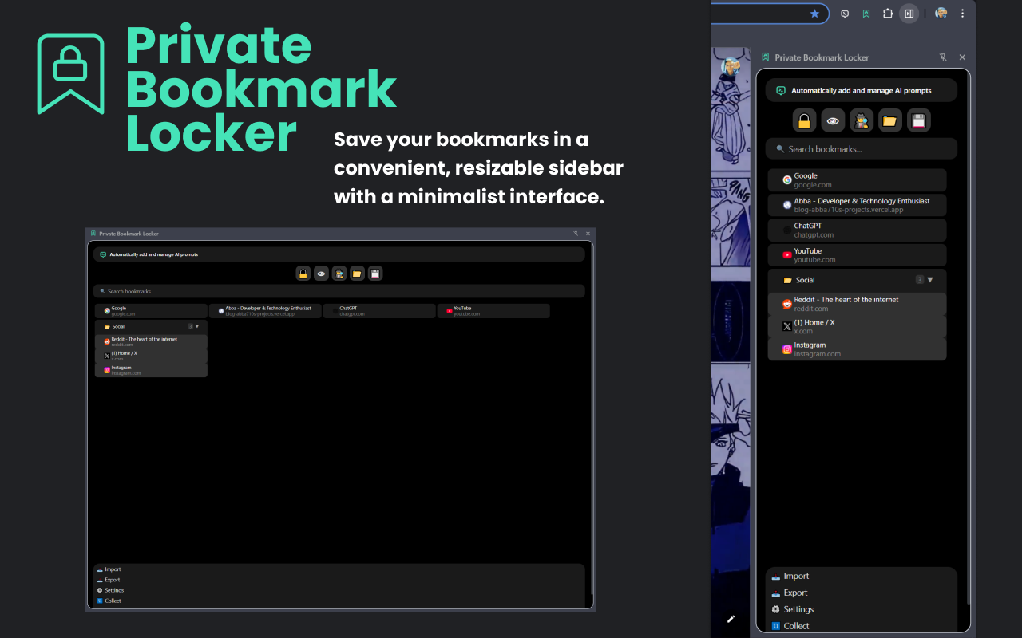
Task: Click the floppy disk save icon in the side panel
Action: [919, 120]
